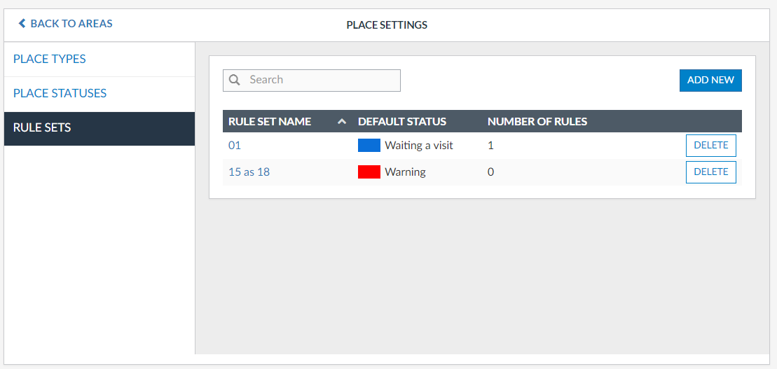Sort by the Rule Set Name column header
The height and width of the screenshot is (369, 777).
click(270, 122)
